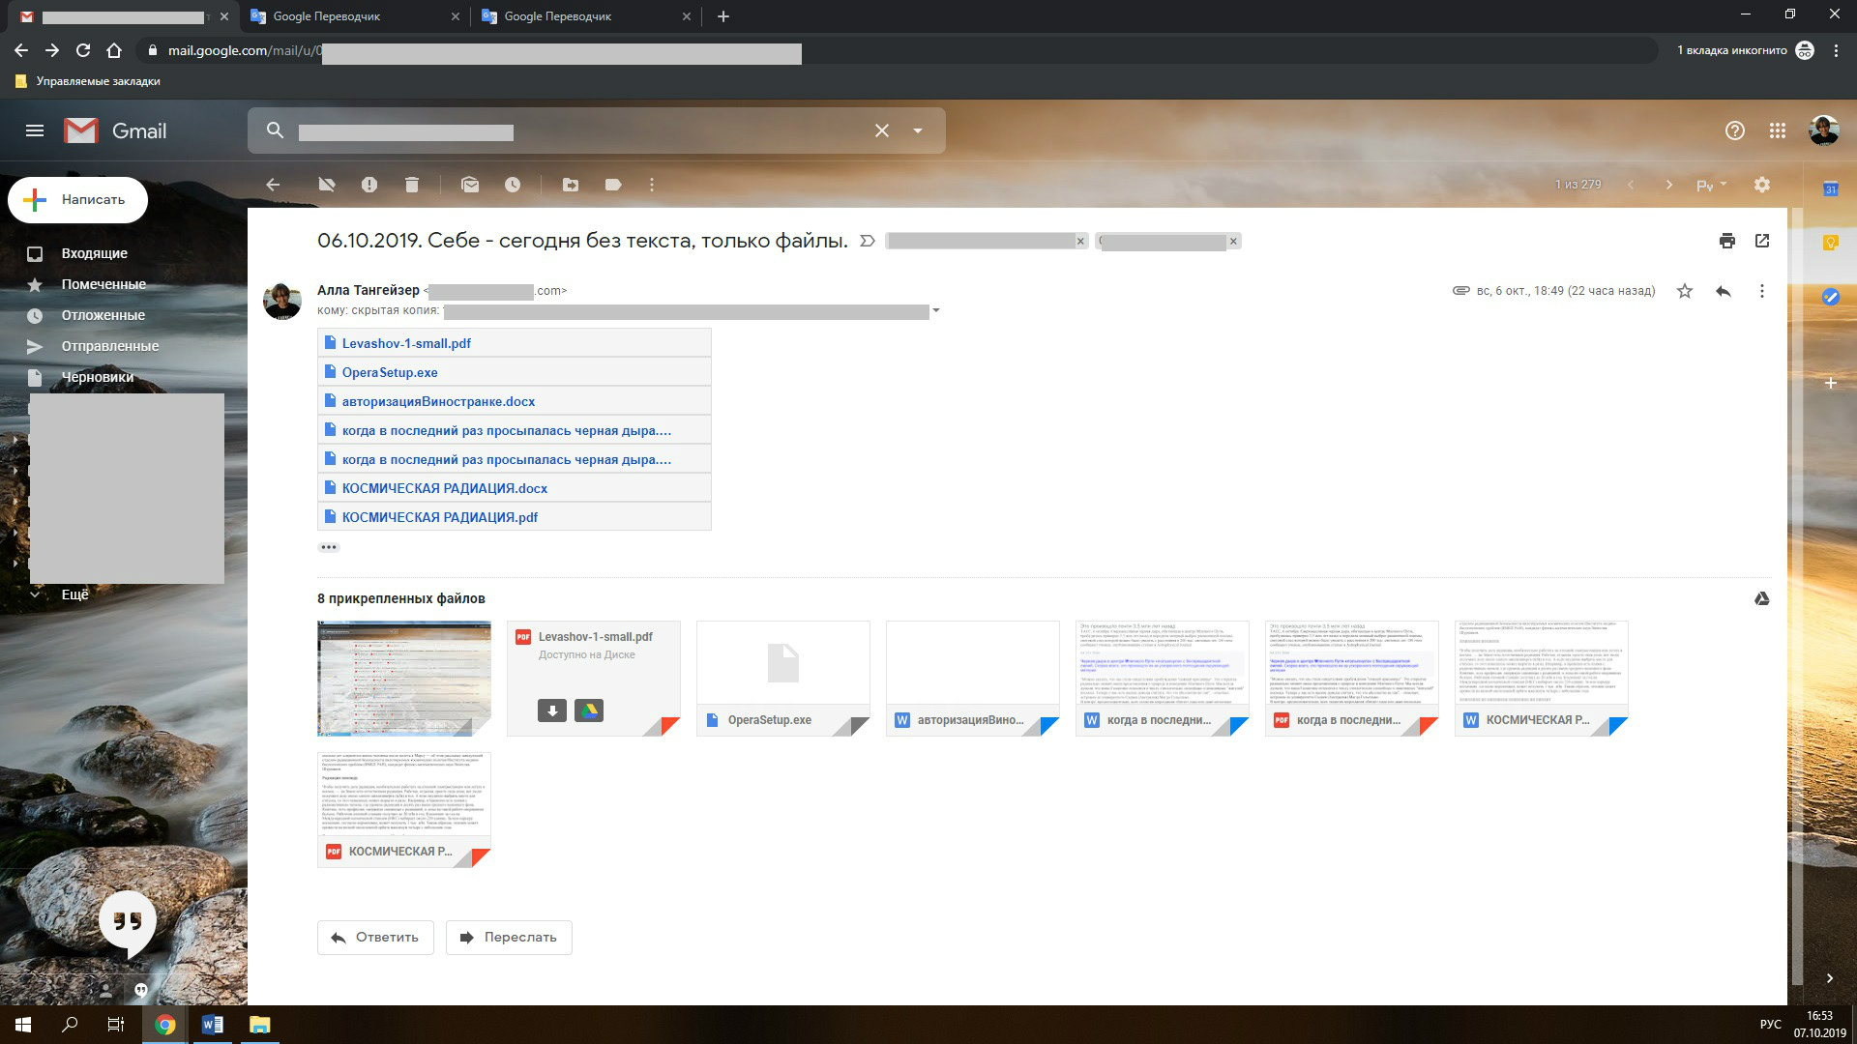Open Google Tasks side panel
1857x1044 pixels.
(x=1830, y=297)
